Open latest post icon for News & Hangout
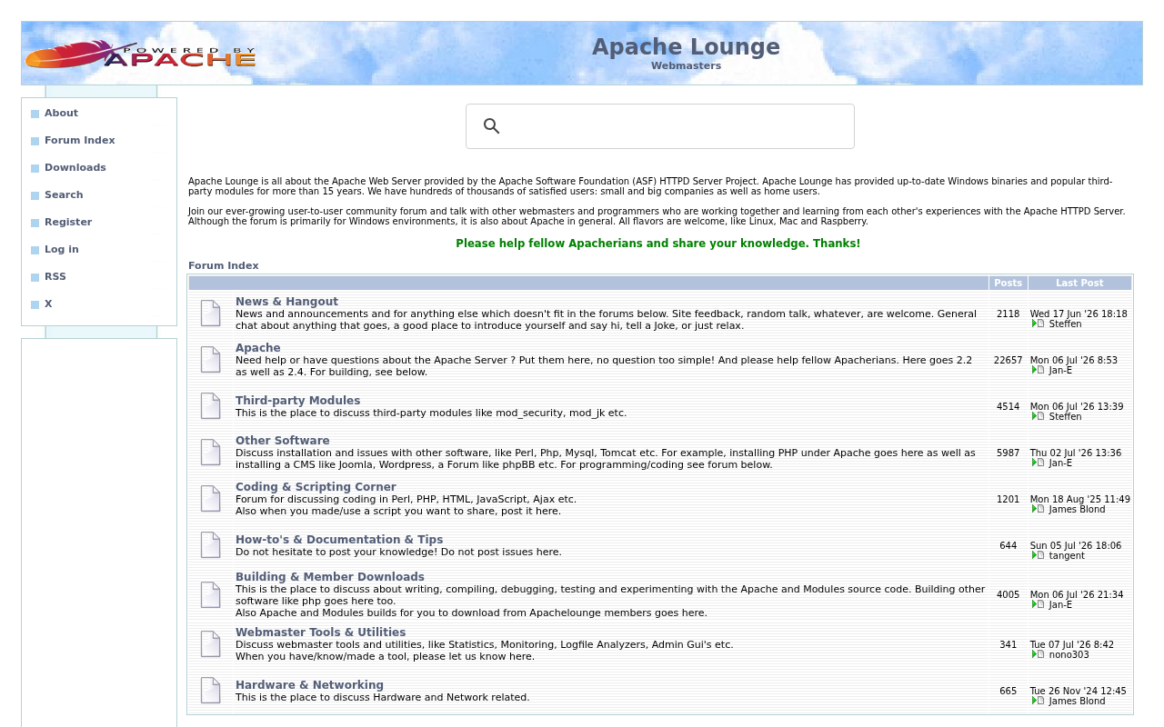Screen dimensions: 1164x727 [1038, 324]
